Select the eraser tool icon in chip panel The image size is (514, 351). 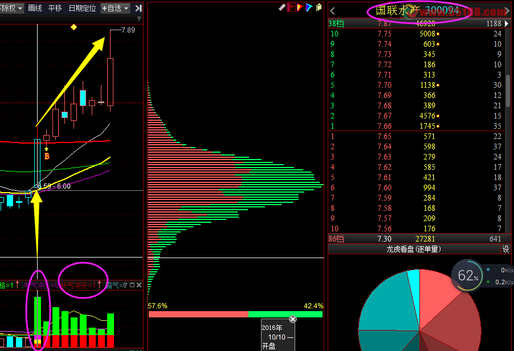pos(282,7)
